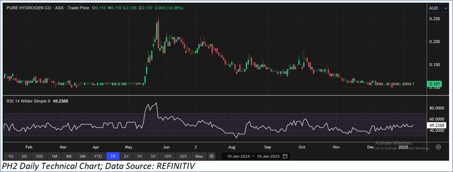The width and height of the screenshot is (453, 172).
Task: Click the Aug label on time axis
Action: point(232,147)
